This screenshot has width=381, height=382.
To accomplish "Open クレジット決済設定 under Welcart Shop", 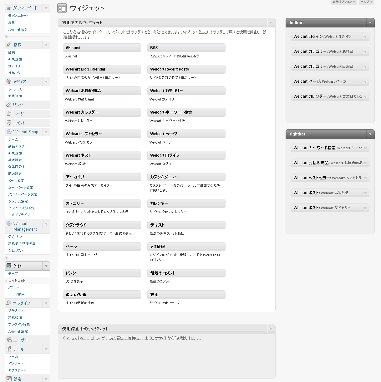I will [x=22, y=208].
